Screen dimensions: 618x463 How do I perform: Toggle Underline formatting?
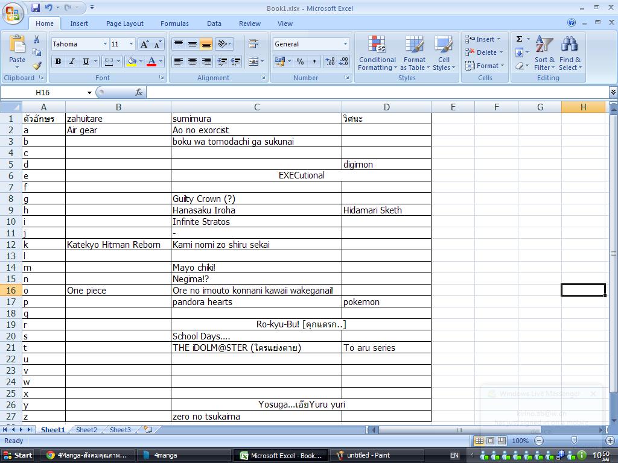click(x=86, y=61)
